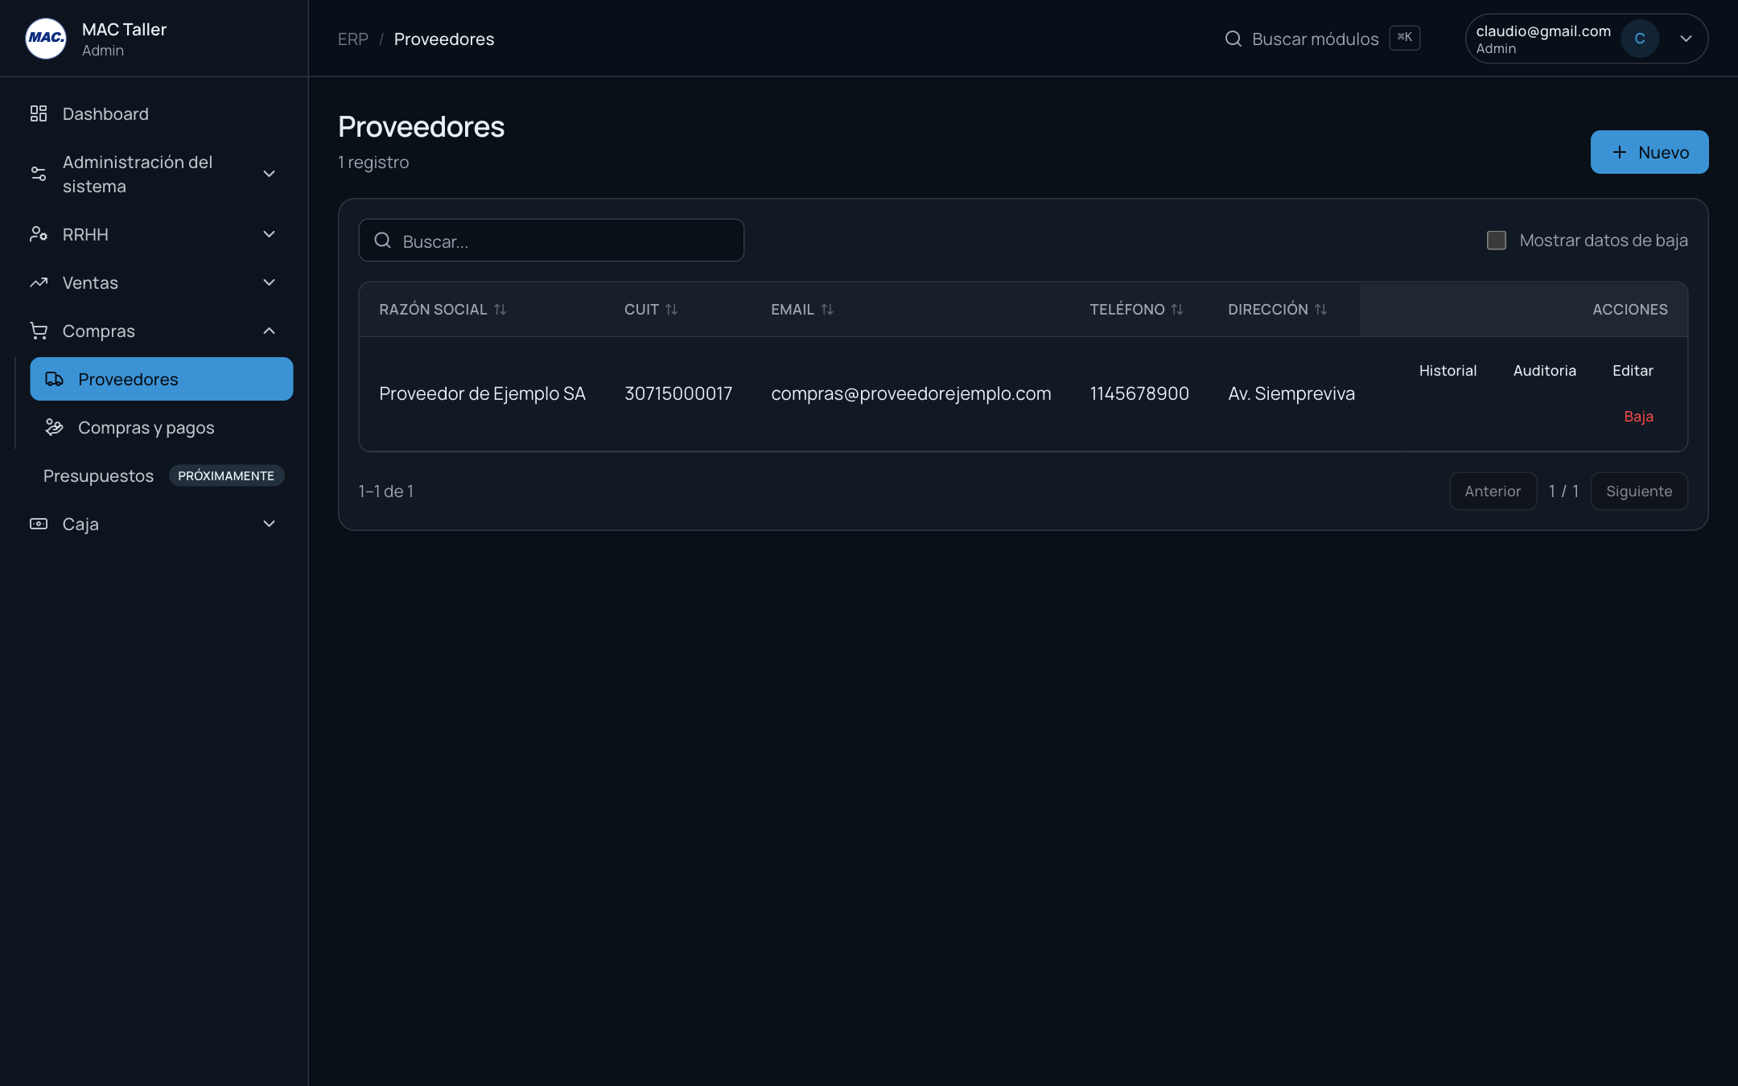The height and width of the screenshot is (1086, 1738).
Task: Collapse the Compras section chevron
Action: pyautogui.click(x=270, y=331)
